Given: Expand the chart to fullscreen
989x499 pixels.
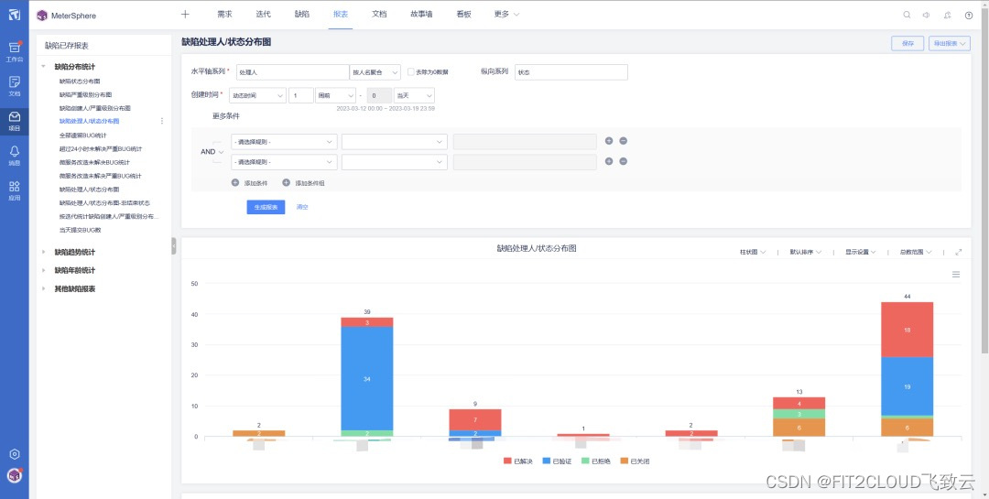Looking at the screenshot, I should 959,252.
